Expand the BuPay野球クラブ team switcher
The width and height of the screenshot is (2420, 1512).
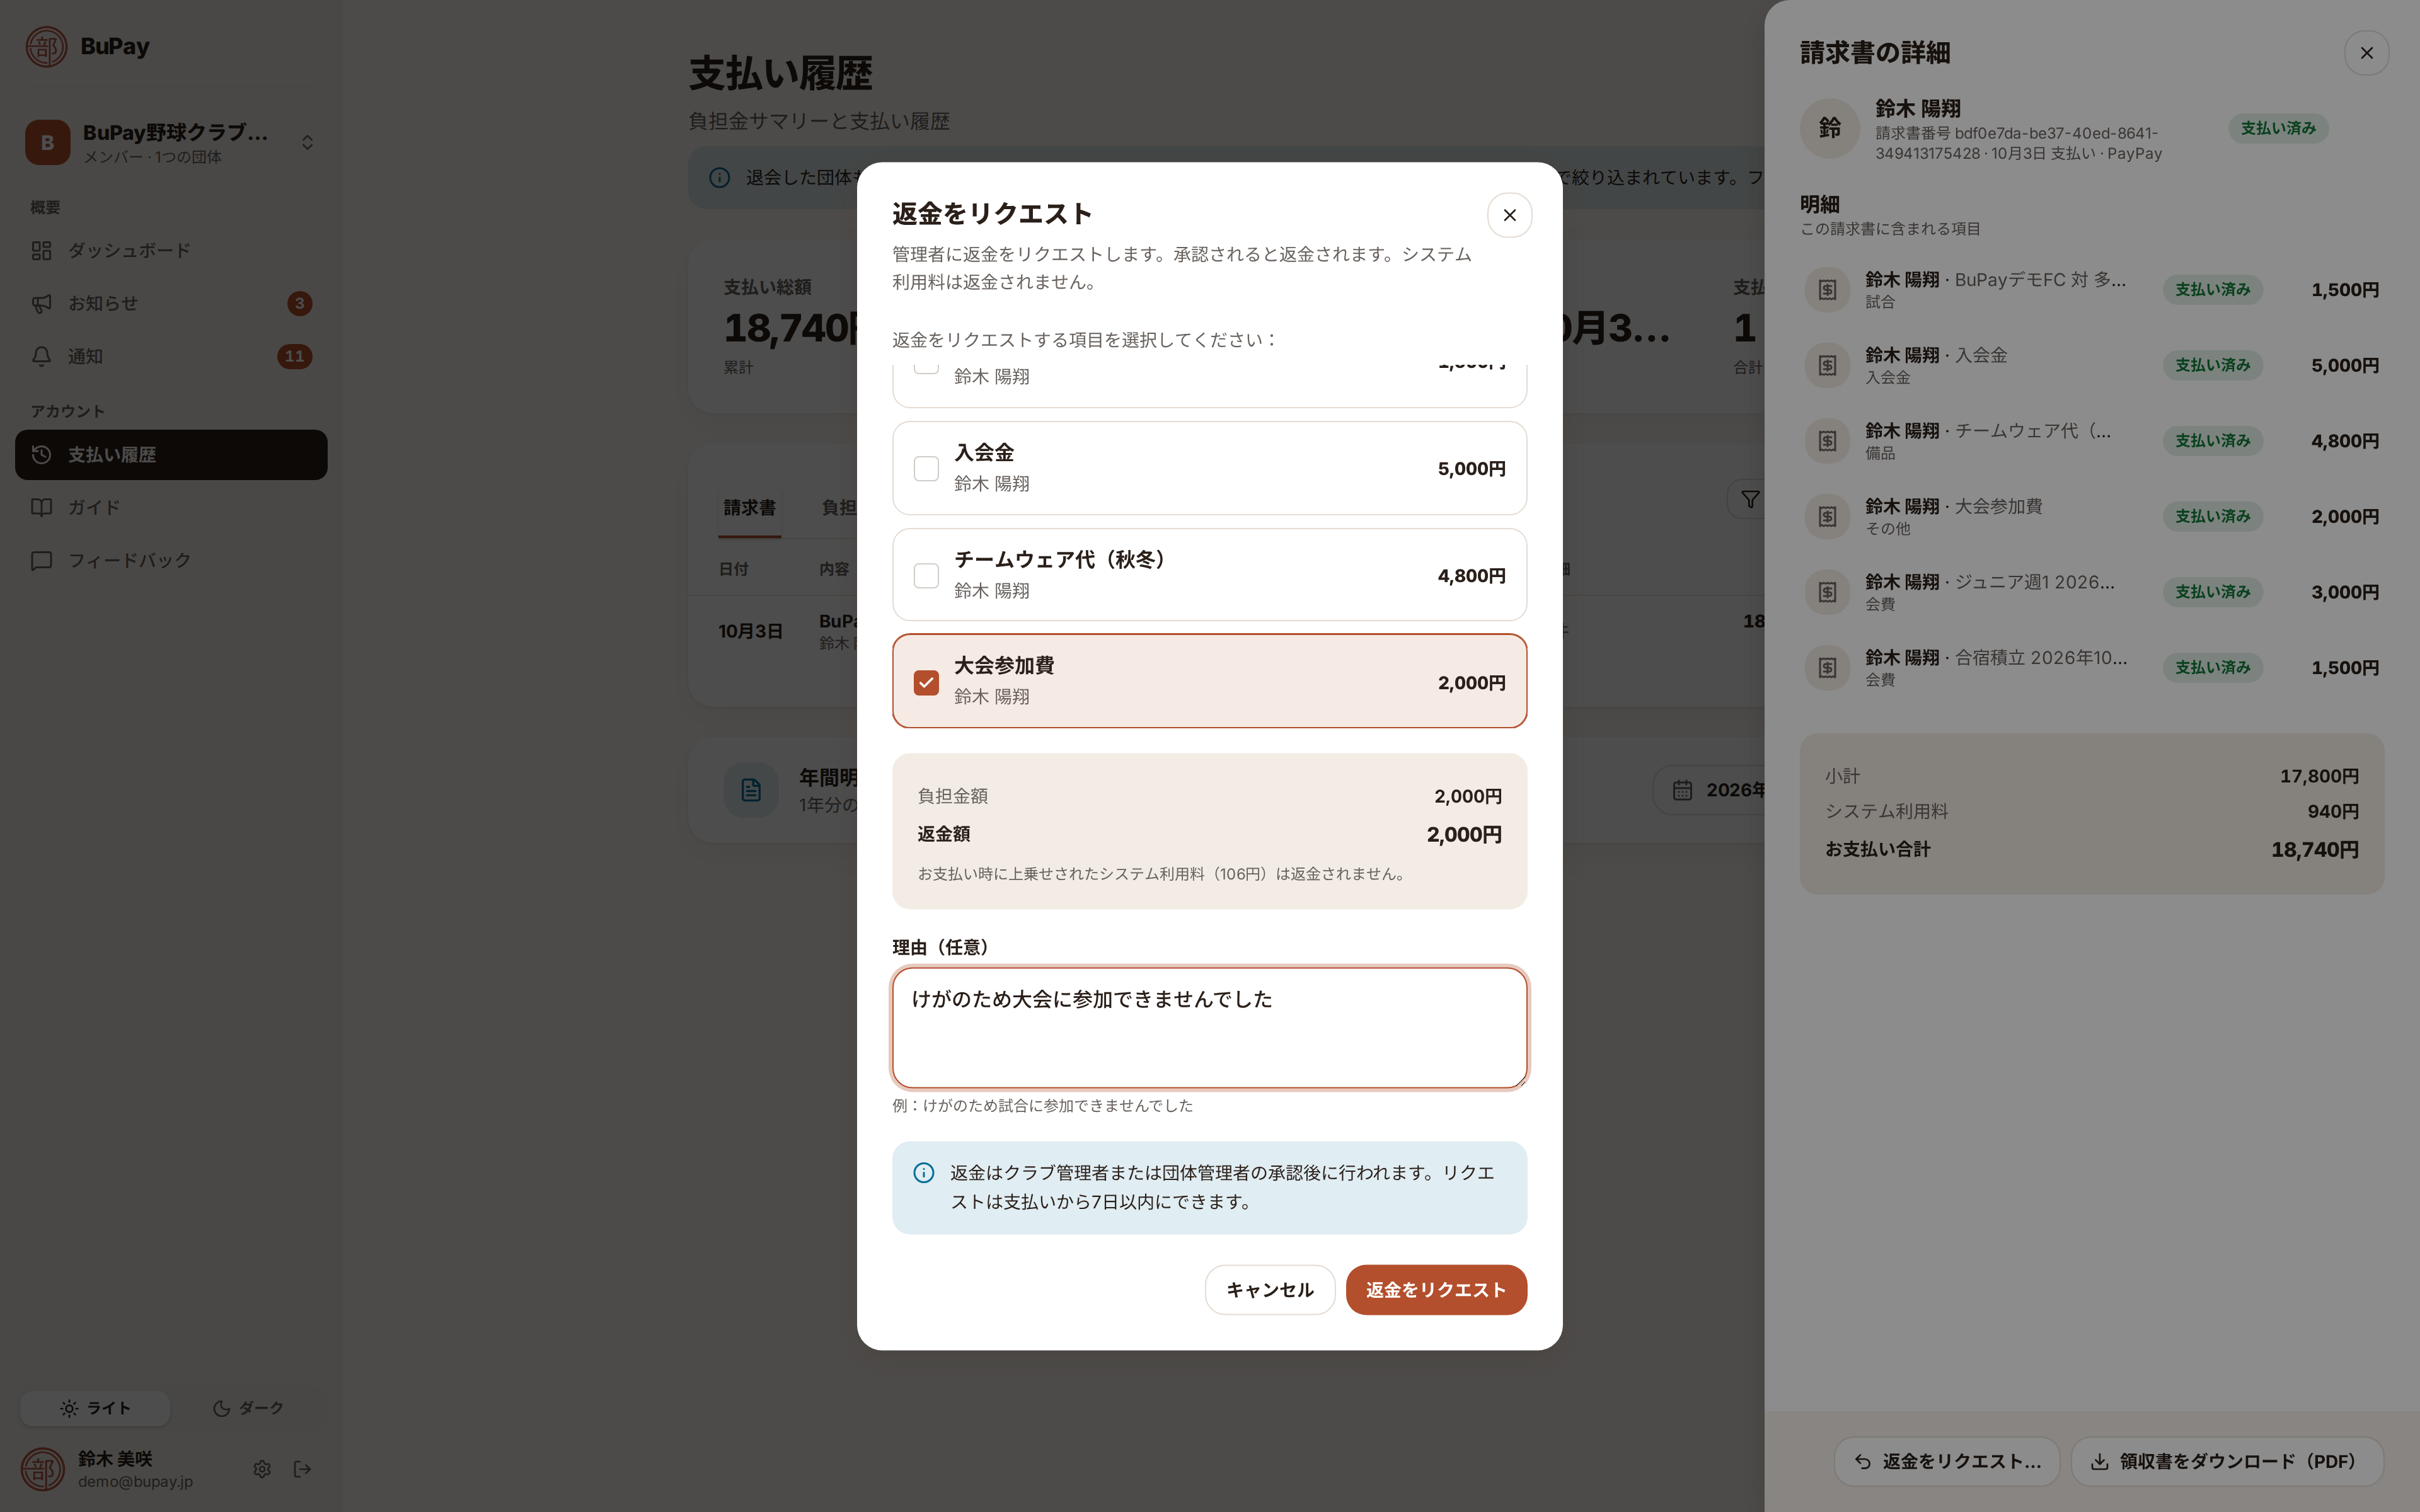(171, 143)
